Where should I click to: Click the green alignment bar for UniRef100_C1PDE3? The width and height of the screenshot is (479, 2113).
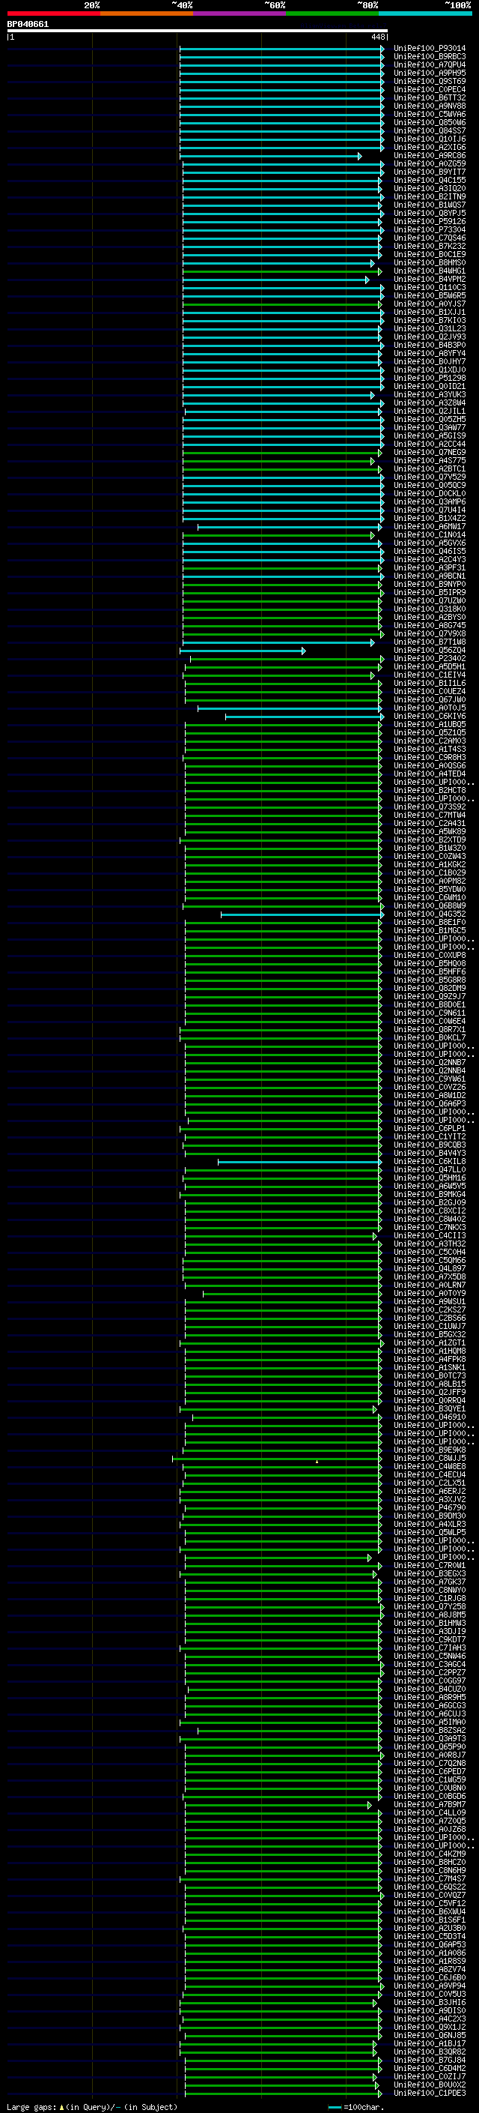click(x=282, y=2093)
